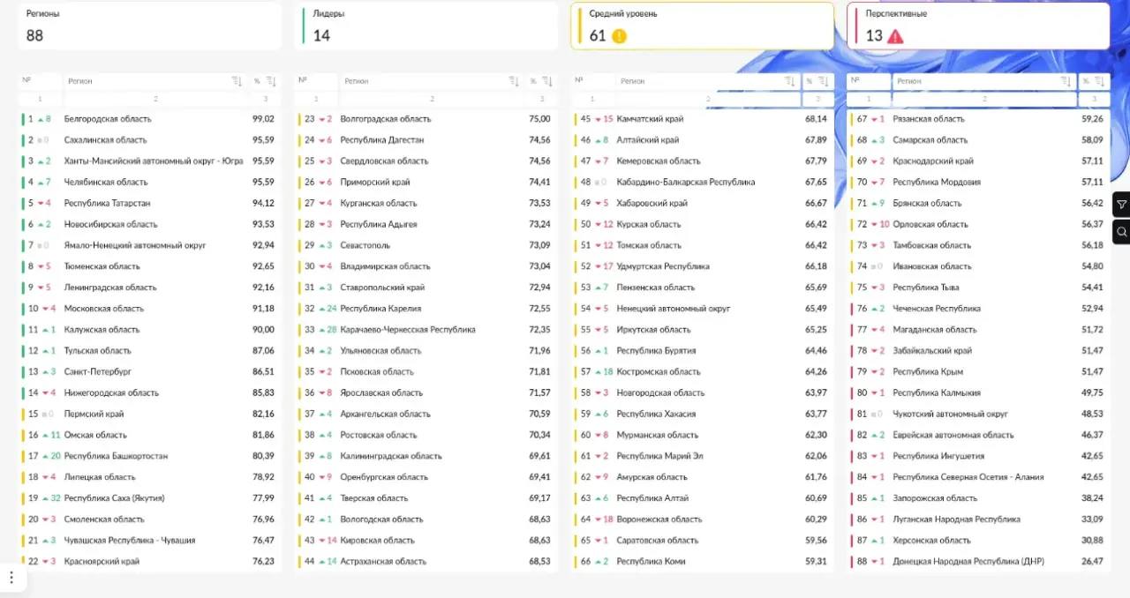Sort first table by Регион column icon
1130x598 pixels.
(237, 81)
